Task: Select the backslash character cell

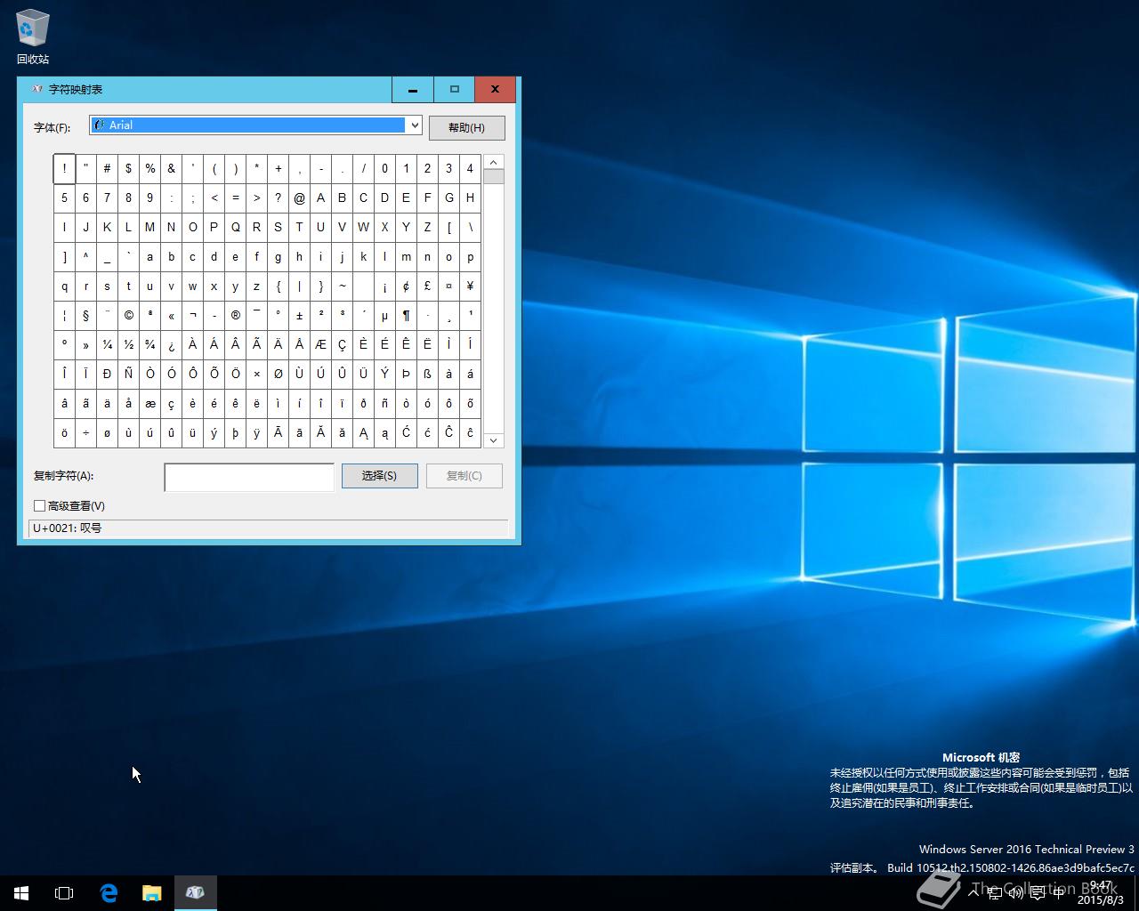Action: (x=470, y=227)
